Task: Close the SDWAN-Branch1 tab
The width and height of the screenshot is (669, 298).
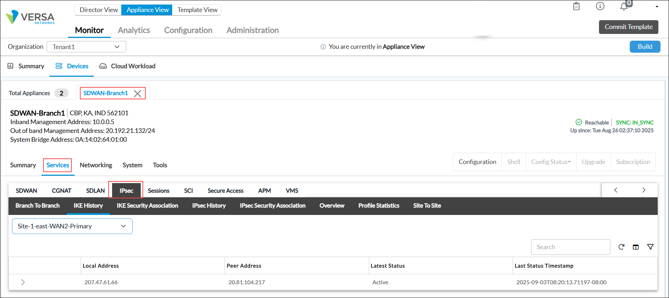Action: point(138,93)
